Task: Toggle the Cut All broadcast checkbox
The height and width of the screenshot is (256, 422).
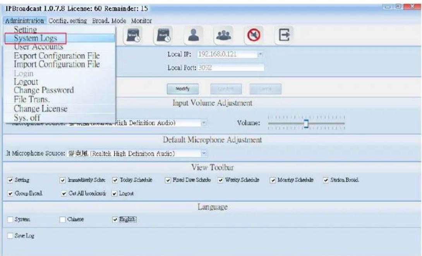Action: (64, 193)
